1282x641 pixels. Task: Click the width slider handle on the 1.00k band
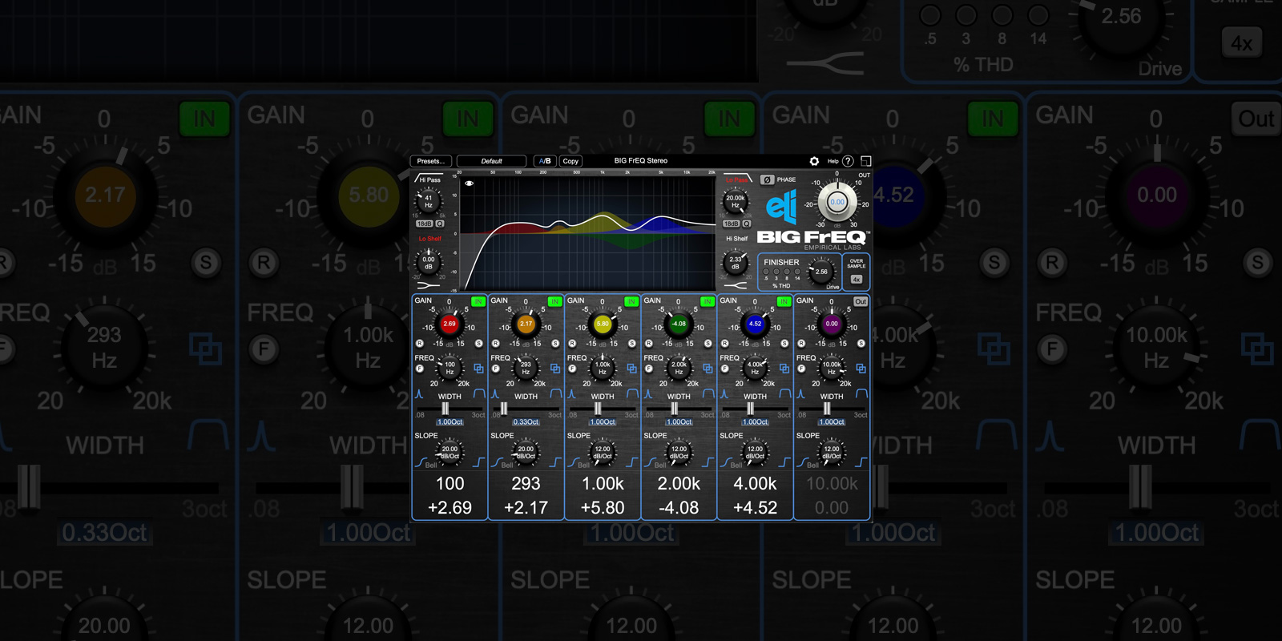(597, 409)
